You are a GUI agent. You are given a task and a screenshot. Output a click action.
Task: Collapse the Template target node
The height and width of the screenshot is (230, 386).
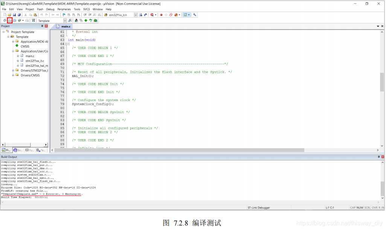click(8, 37)
